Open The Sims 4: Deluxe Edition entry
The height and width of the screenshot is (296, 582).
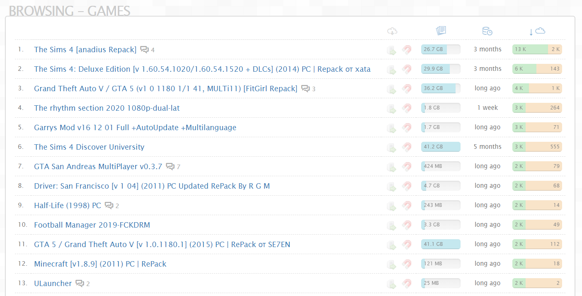202,69
